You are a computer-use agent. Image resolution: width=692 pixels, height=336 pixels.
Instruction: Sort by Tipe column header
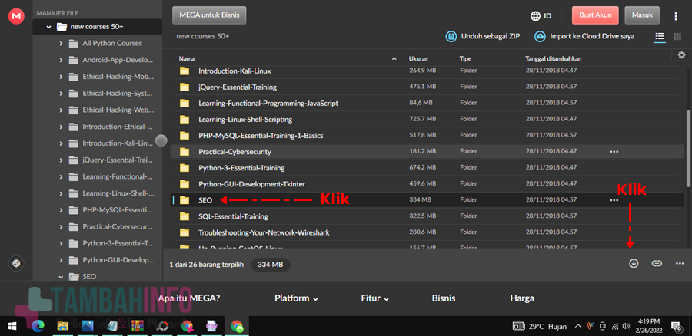pos(465,58)
